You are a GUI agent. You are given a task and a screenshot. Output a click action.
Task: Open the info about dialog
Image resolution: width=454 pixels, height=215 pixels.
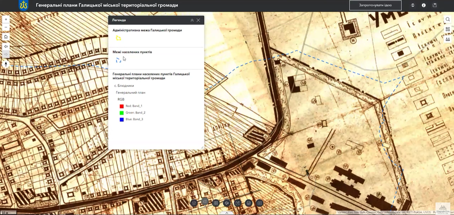coord(424,5)
